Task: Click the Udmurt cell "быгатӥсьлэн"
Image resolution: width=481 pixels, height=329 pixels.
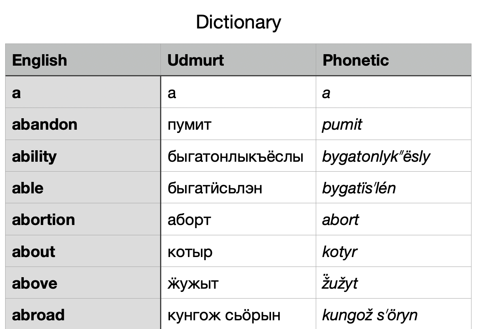Action: pos(215,188)
